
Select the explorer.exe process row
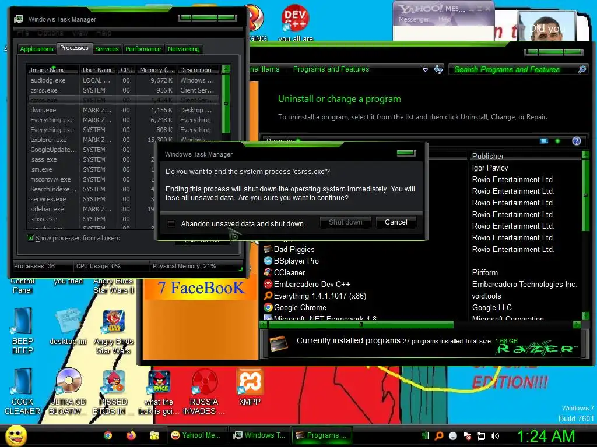coord(124,140)
